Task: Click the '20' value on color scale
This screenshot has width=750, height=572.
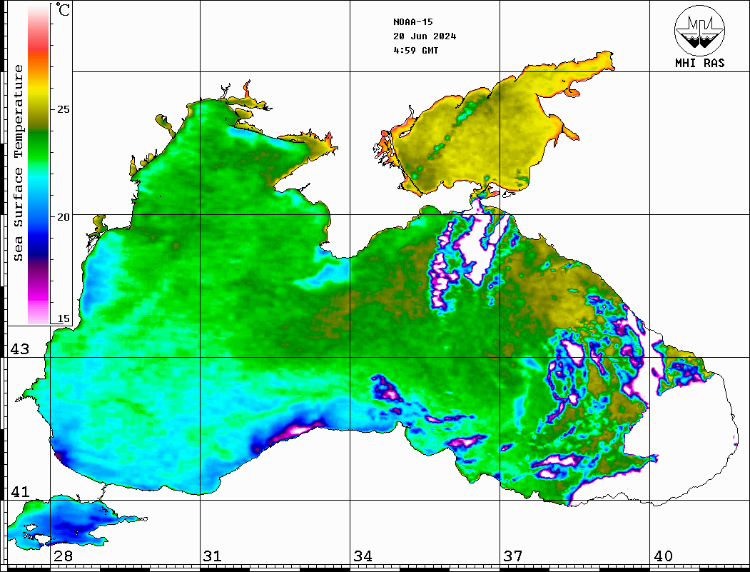Action: [63, 217]
